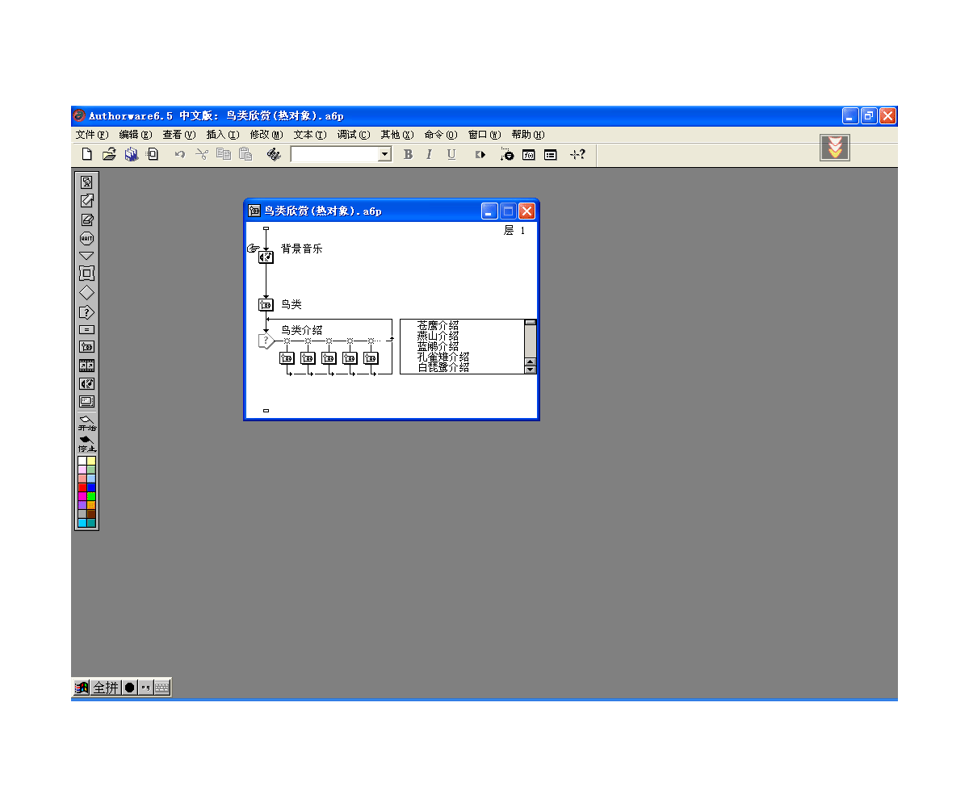Click the Copy toolbar icon
The image size is (969, 807).
coord(224,154)
